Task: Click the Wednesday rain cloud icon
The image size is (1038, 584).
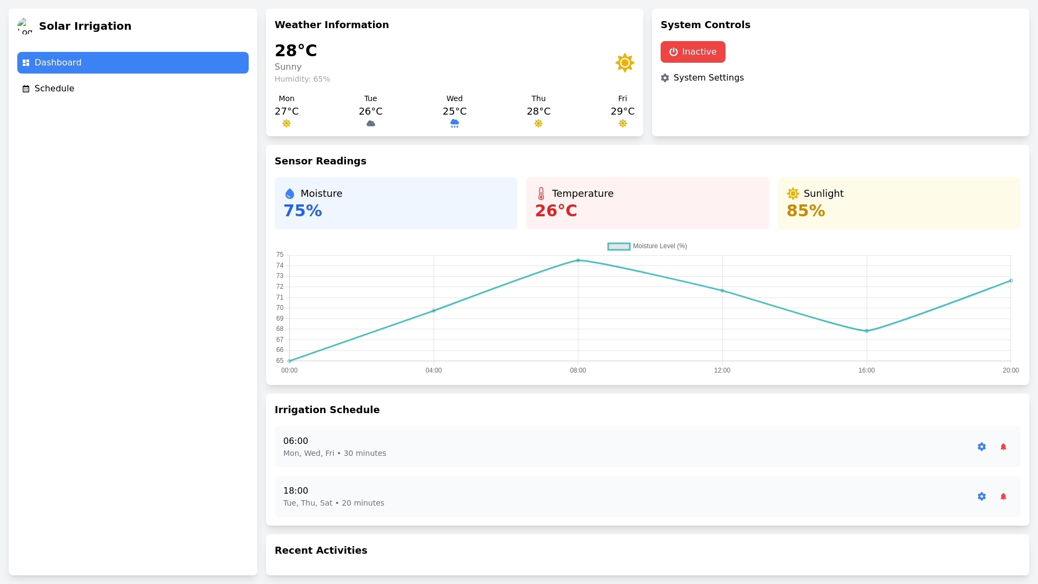Action: [455, 123]
